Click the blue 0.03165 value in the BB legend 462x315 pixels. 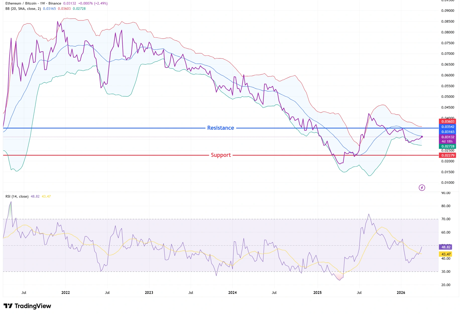point(49,9)
